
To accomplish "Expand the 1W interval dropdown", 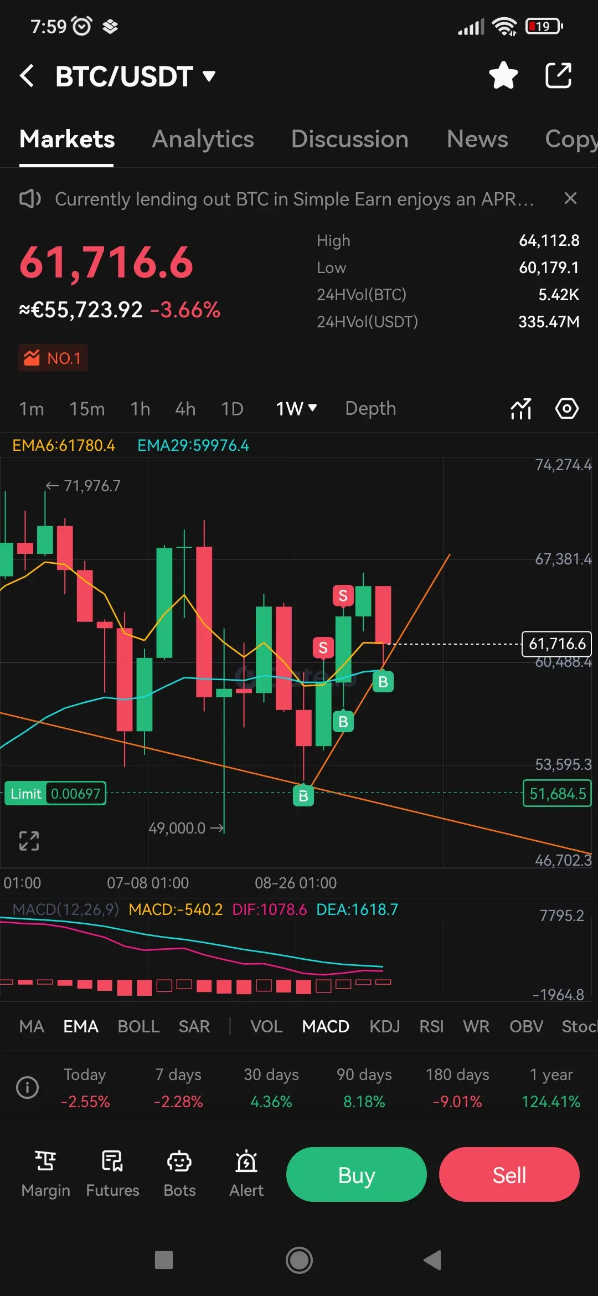I will point(296,409).
